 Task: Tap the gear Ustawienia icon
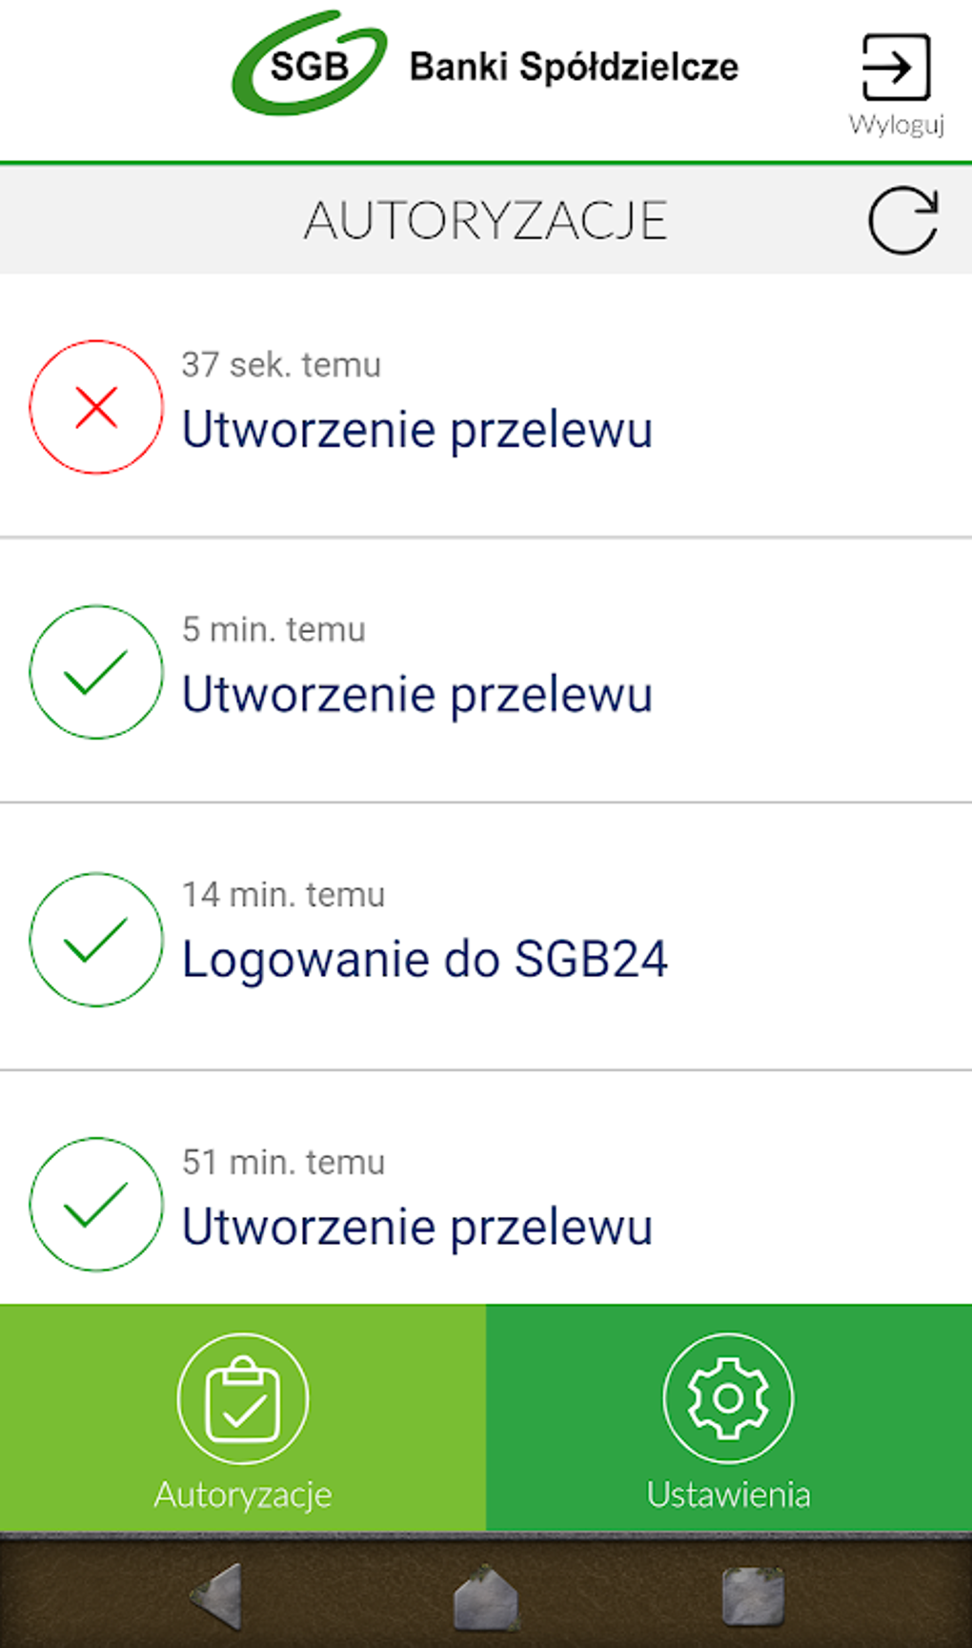728,1398
